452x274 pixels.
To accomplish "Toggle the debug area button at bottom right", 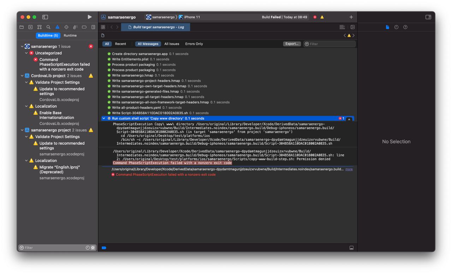I will coord(351,248).
